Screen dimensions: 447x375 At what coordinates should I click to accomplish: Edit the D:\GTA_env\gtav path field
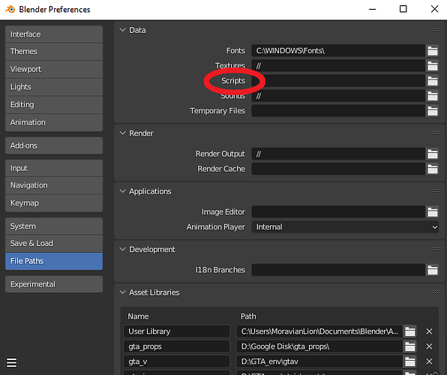pyautogui.click(x=319, y=361)
